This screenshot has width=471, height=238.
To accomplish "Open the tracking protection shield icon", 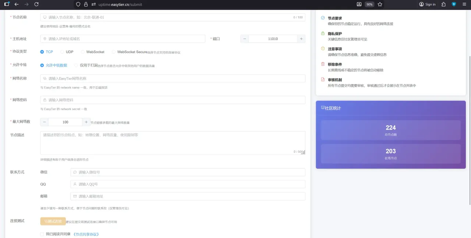I will pyautogui.click(x=78, y=4).
